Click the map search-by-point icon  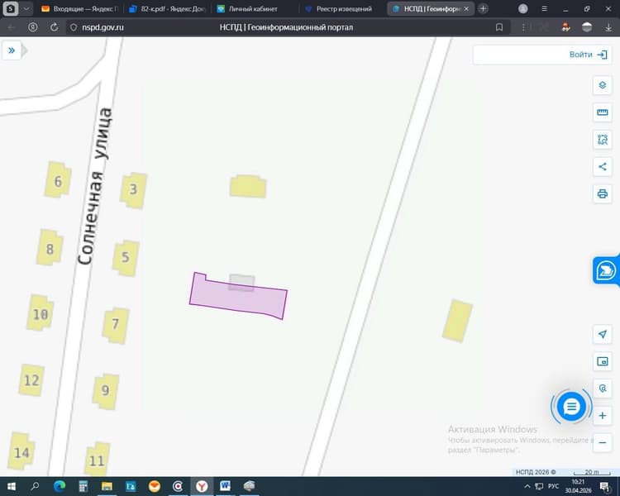[602, 389]
